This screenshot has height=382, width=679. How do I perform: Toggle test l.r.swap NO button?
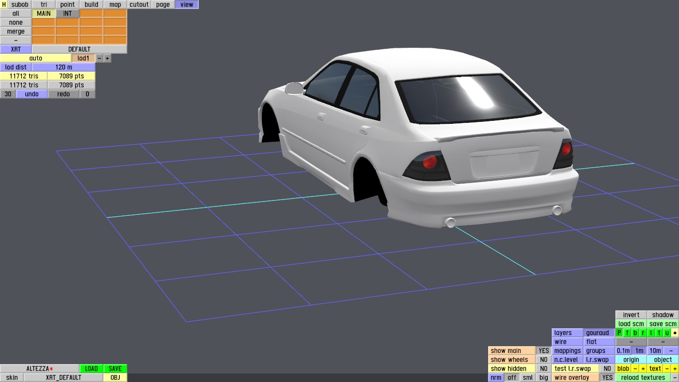pos(607,369)
